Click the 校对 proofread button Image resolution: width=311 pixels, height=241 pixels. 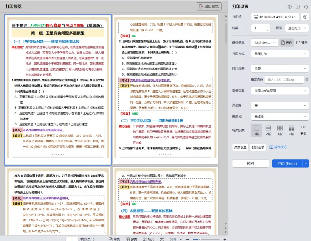[251, 163]
